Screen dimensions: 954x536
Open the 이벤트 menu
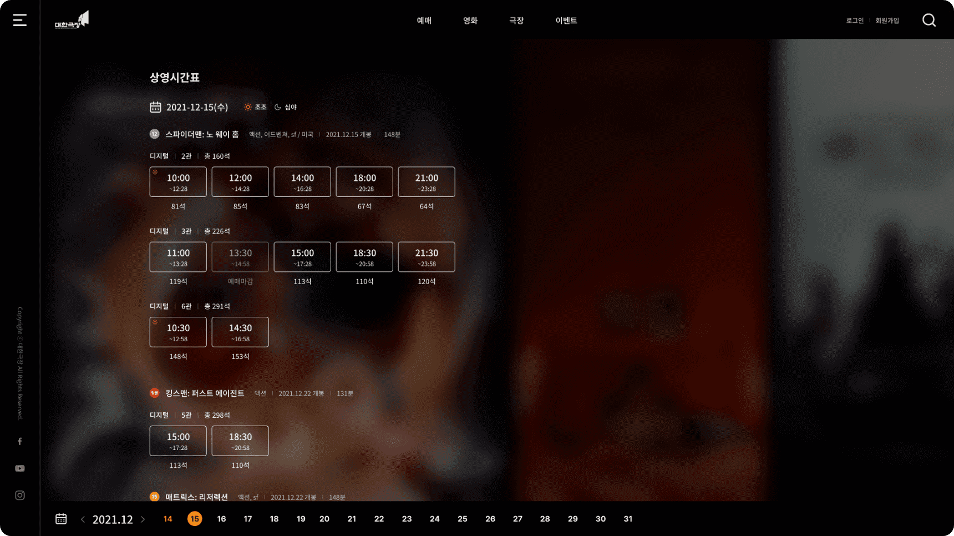point(566,21)
